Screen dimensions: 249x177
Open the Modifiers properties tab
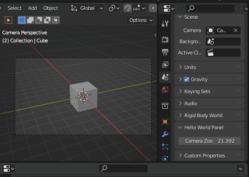pyautogui.click(x=165, y=134)
